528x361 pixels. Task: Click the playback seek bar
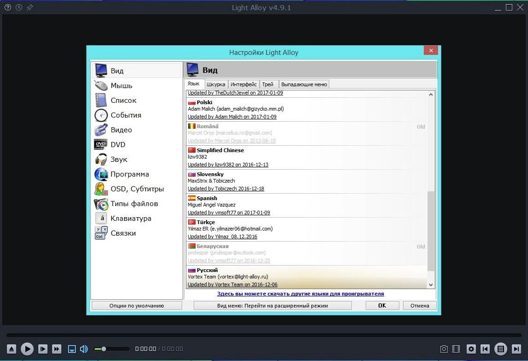[x=264, y=335]
